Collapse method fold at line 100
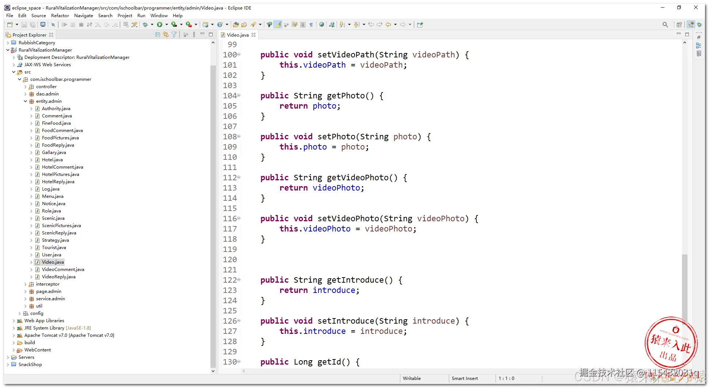This screenshot has height=388, width=709. pos(239,54)
